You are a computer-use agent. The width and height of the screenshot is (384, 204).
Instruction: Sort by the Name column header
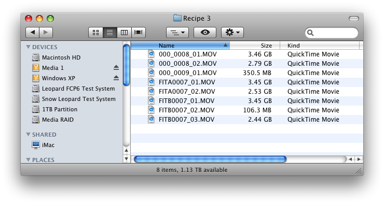tap(180, 46)
